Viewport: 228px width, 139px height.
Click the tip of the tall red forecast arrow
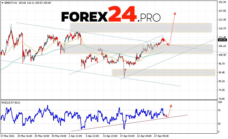pyautogui.click(x=175, y=13)
